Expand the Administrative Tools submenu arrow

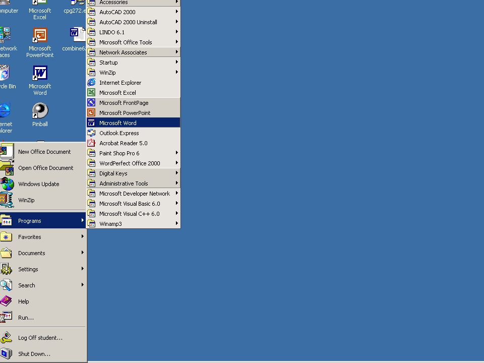(x=177, y=183)
